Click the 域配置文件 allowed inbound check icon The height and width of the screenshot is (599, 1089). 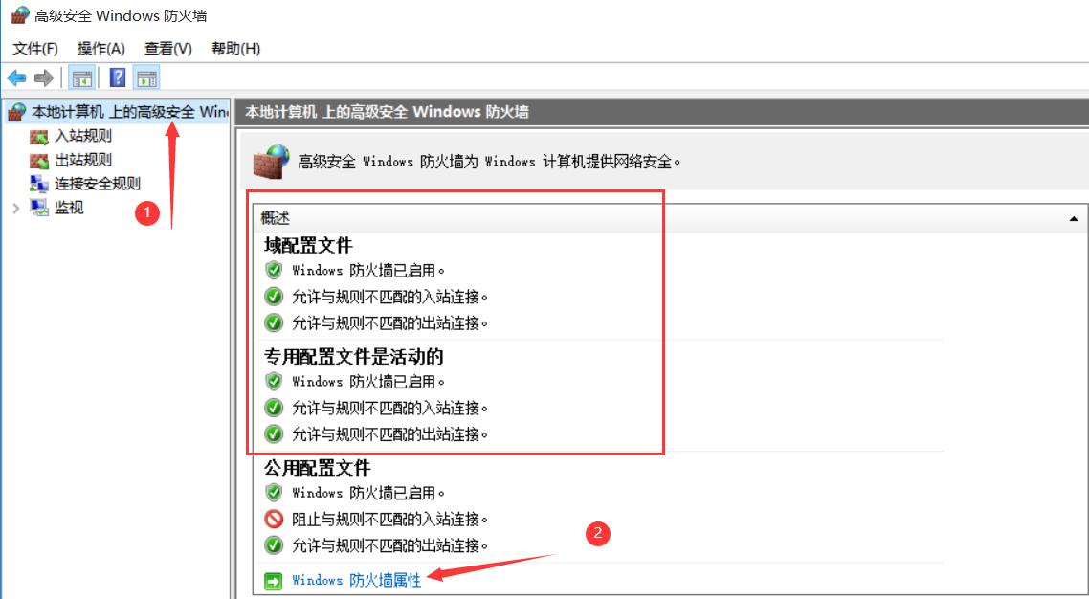click(x=274, y=297)
